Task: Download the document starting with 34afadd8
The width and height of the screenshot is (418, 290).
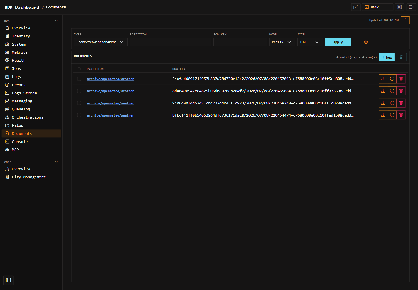Action: 383,79
